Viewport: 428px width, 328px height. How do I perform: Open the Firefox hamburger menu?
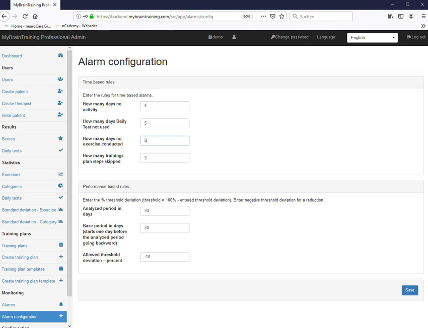click(423, 17)
